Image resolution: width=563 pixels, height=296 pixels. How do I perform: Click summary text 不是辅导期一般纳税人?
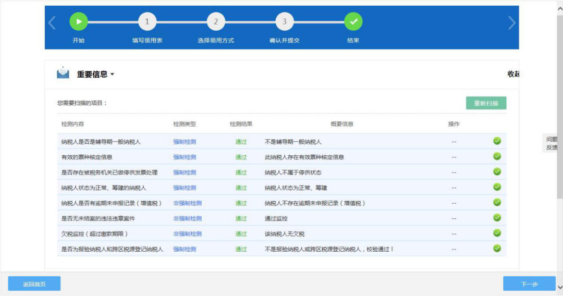(293, 142)
